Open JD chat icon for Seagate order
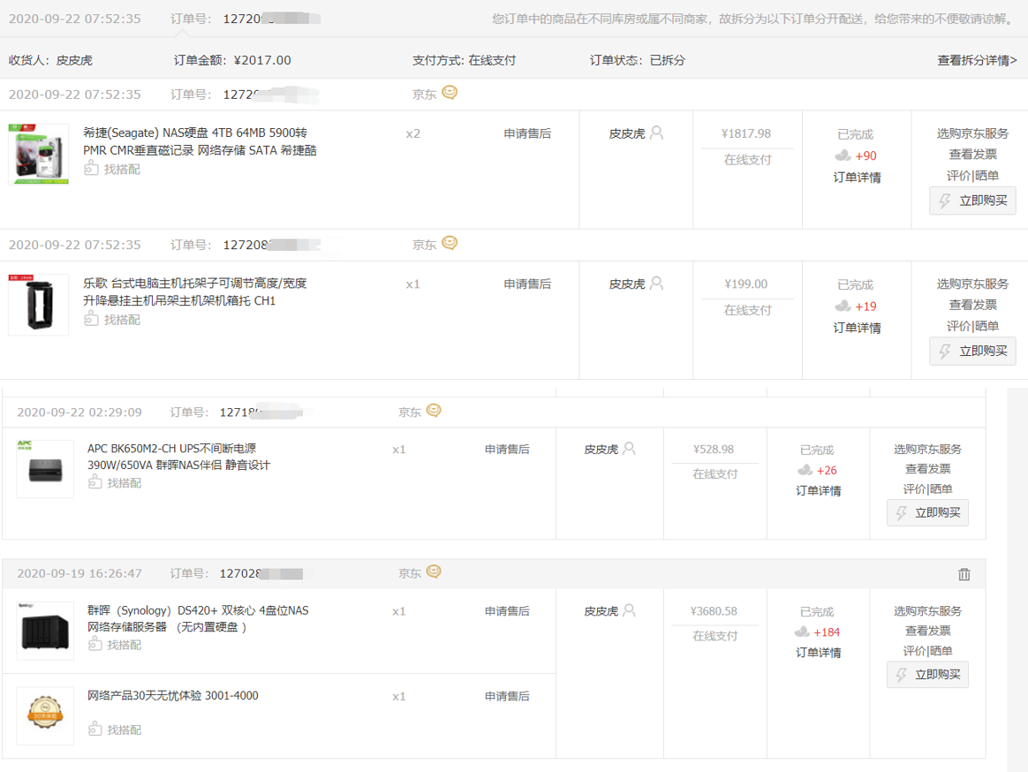 click(450, 93)
